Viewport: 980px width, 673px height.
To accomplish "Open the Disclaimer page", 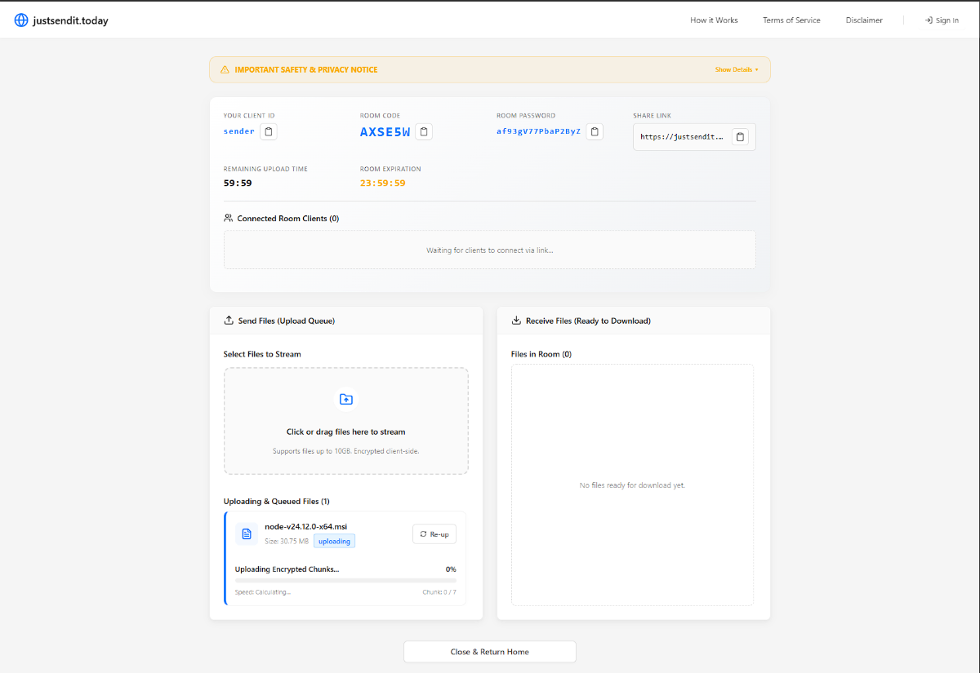I will tap(864, 20).
